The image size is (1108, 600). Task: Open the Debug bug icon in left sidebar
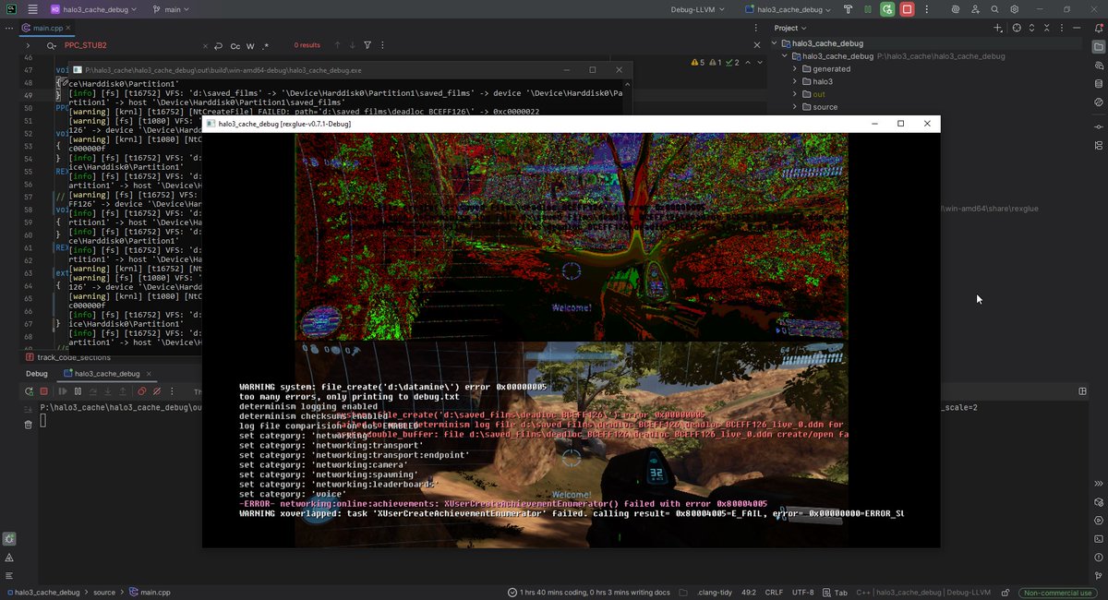[x=8, y=538]
